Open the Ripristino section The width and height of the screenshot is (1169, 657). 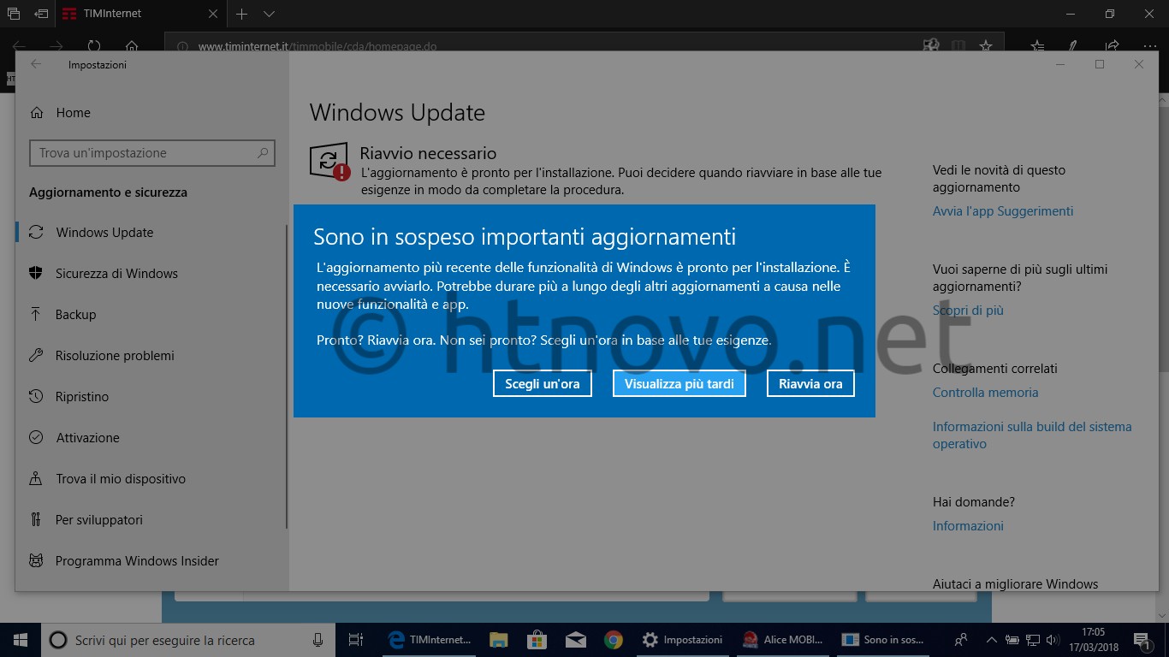click(x=87, y=396)
